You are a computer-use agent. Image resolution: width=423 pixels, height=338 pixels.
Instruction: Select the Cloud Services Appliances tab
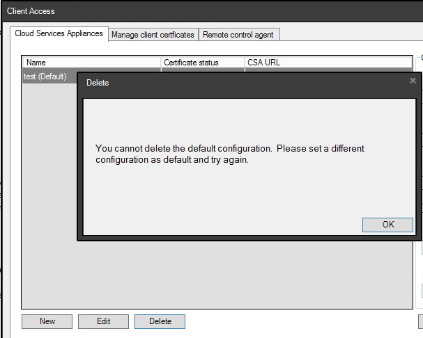[x=59, y=33]
